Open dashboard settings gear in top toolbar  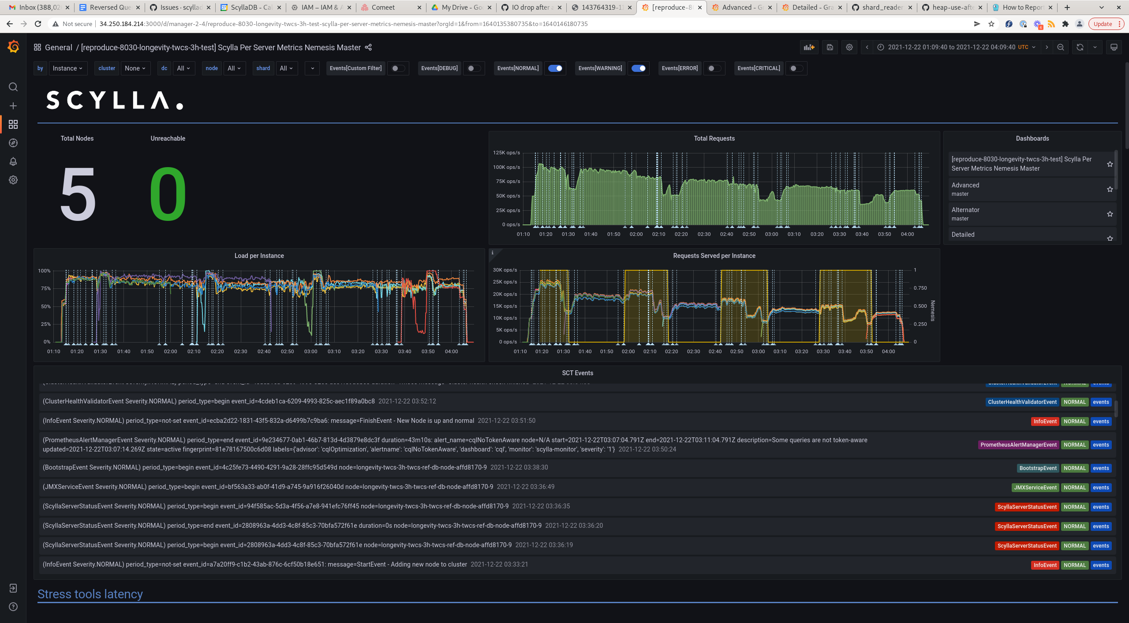849,47
